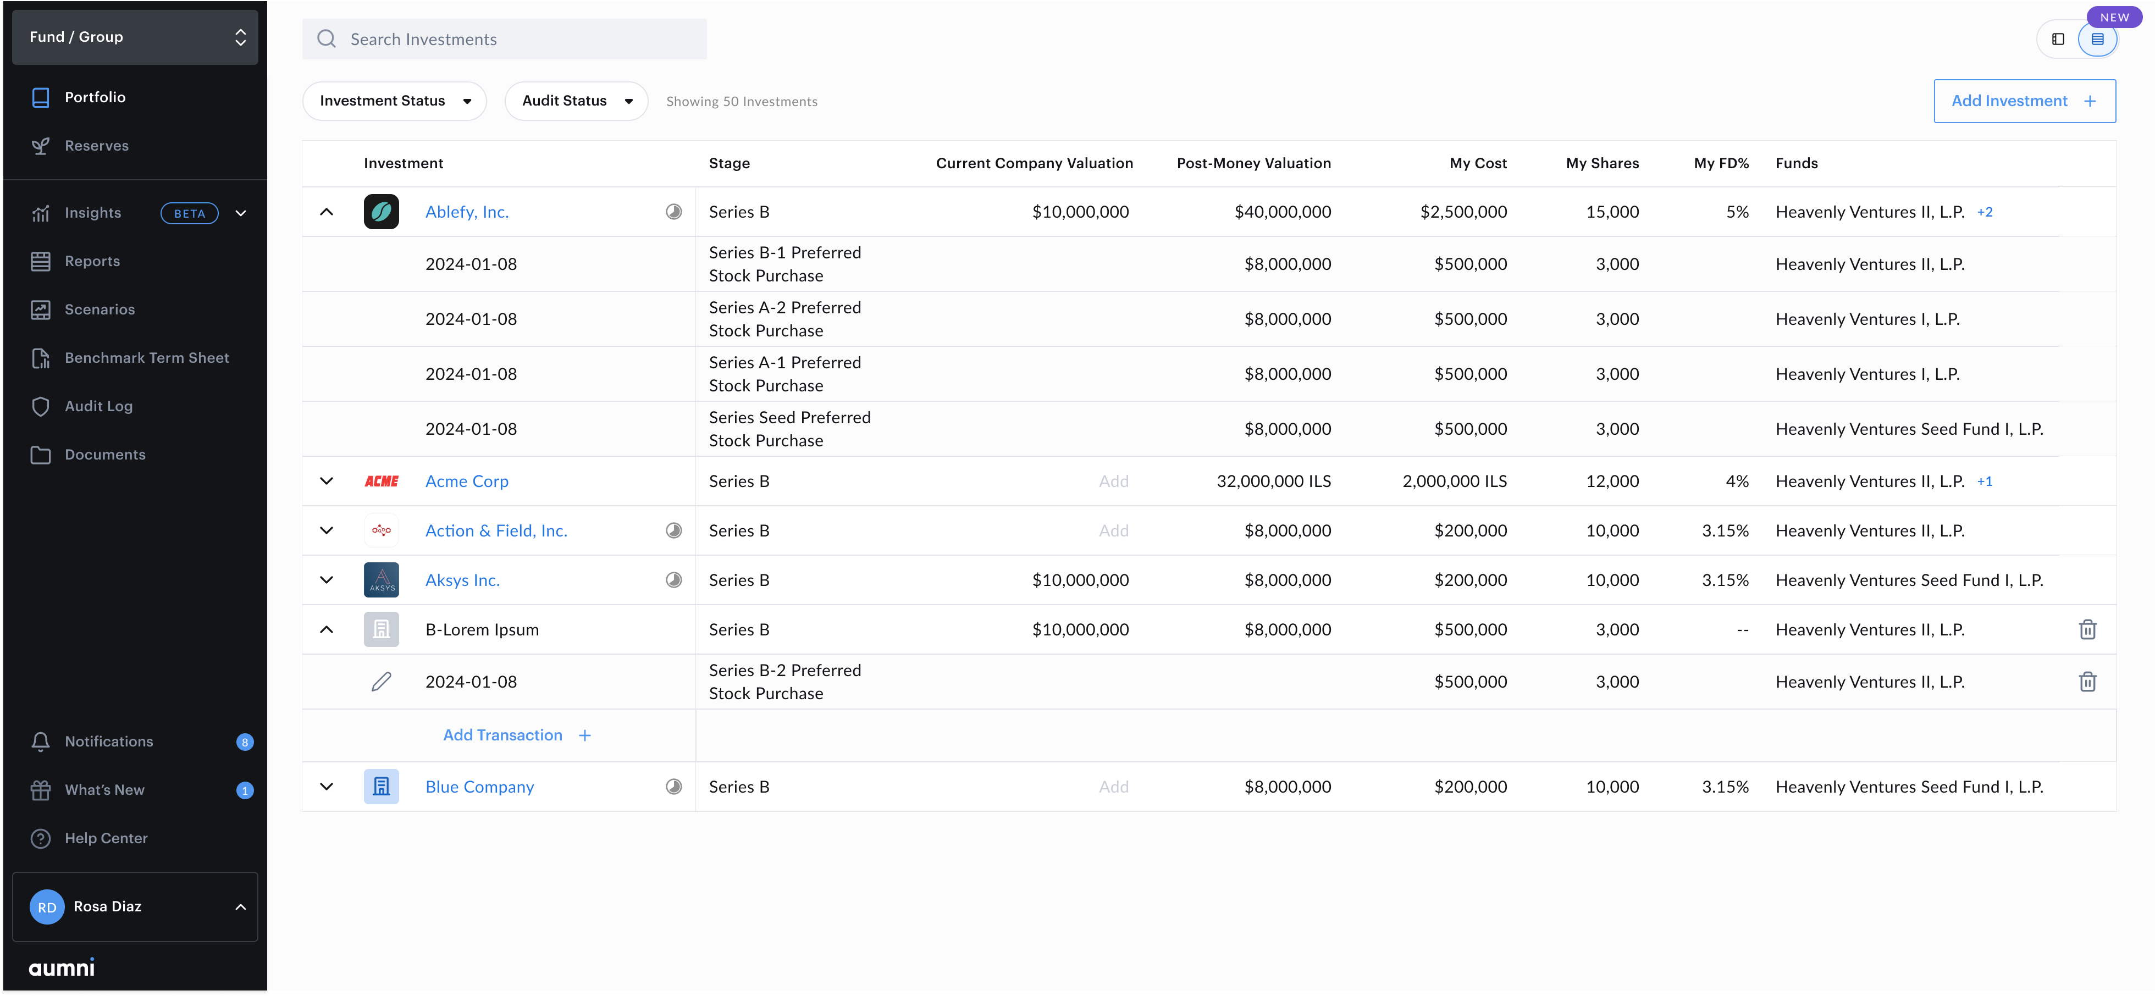Viewport: 2155px width, 996px height.
Task: Click the Add Investment button
Action: click(x=2025, y=101)
